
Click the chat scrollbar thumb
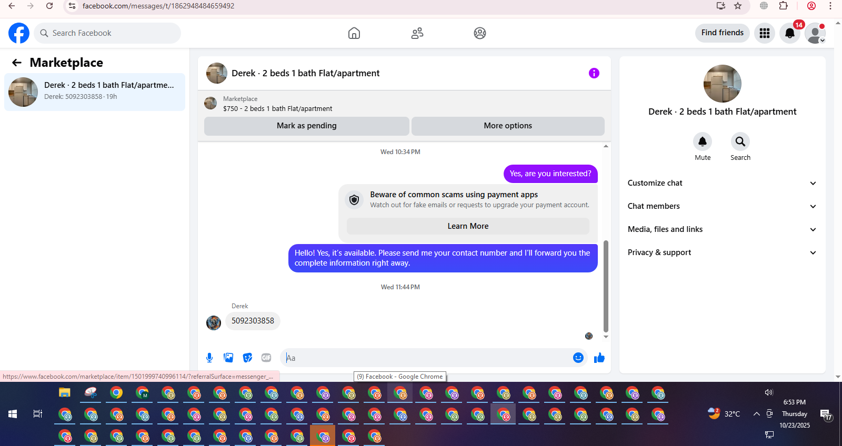(606, 286)
